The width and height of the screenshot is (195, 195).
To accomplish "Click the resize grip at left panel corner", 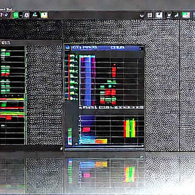I will 61,148.
